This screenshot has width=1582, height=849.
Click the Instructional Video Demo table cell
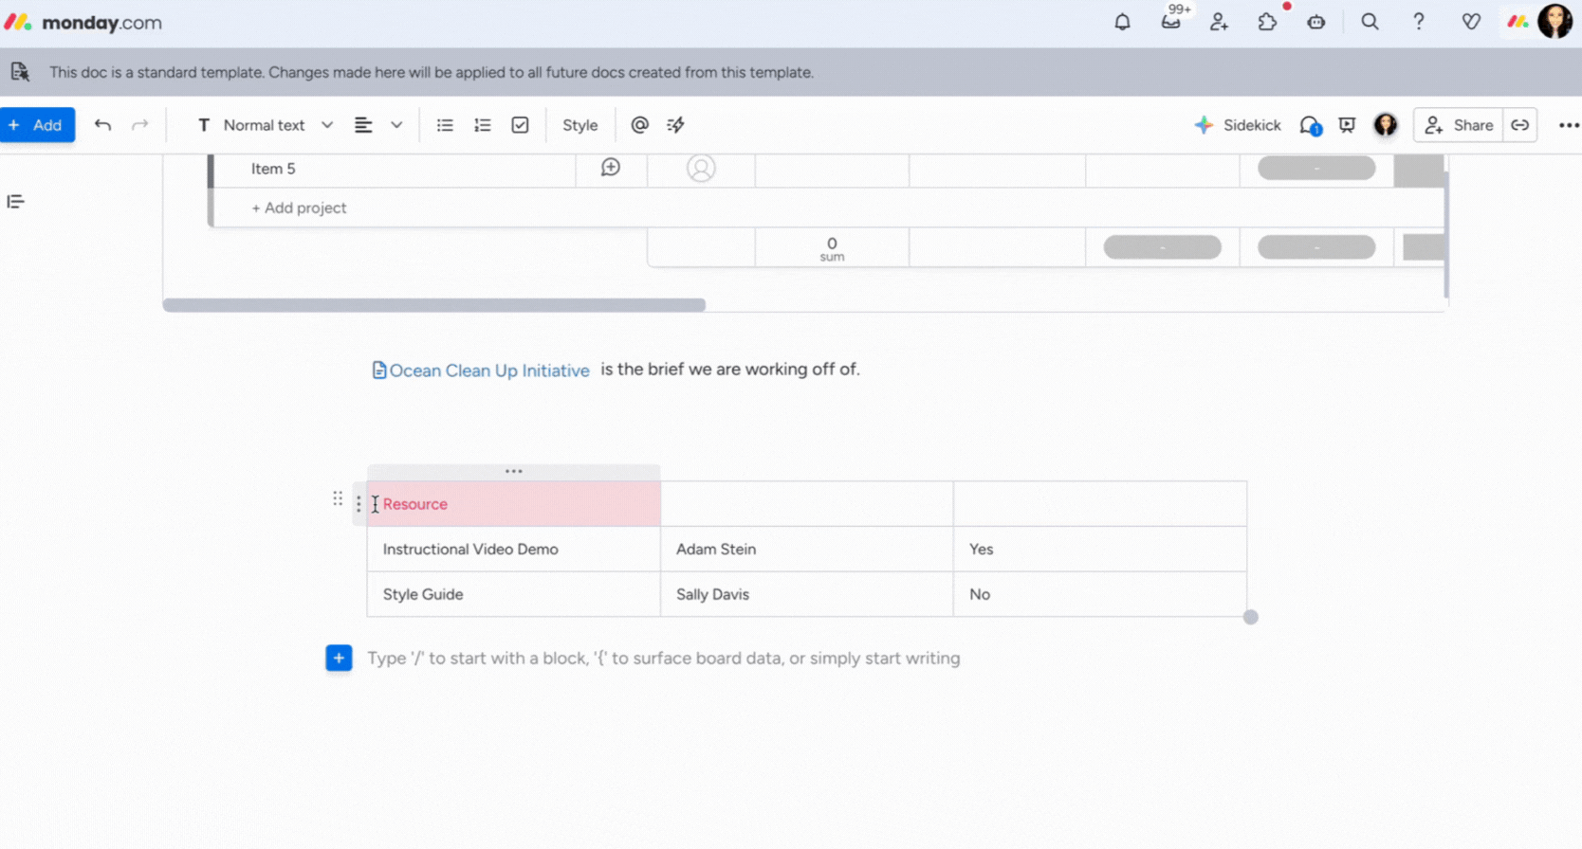(470, 550)
